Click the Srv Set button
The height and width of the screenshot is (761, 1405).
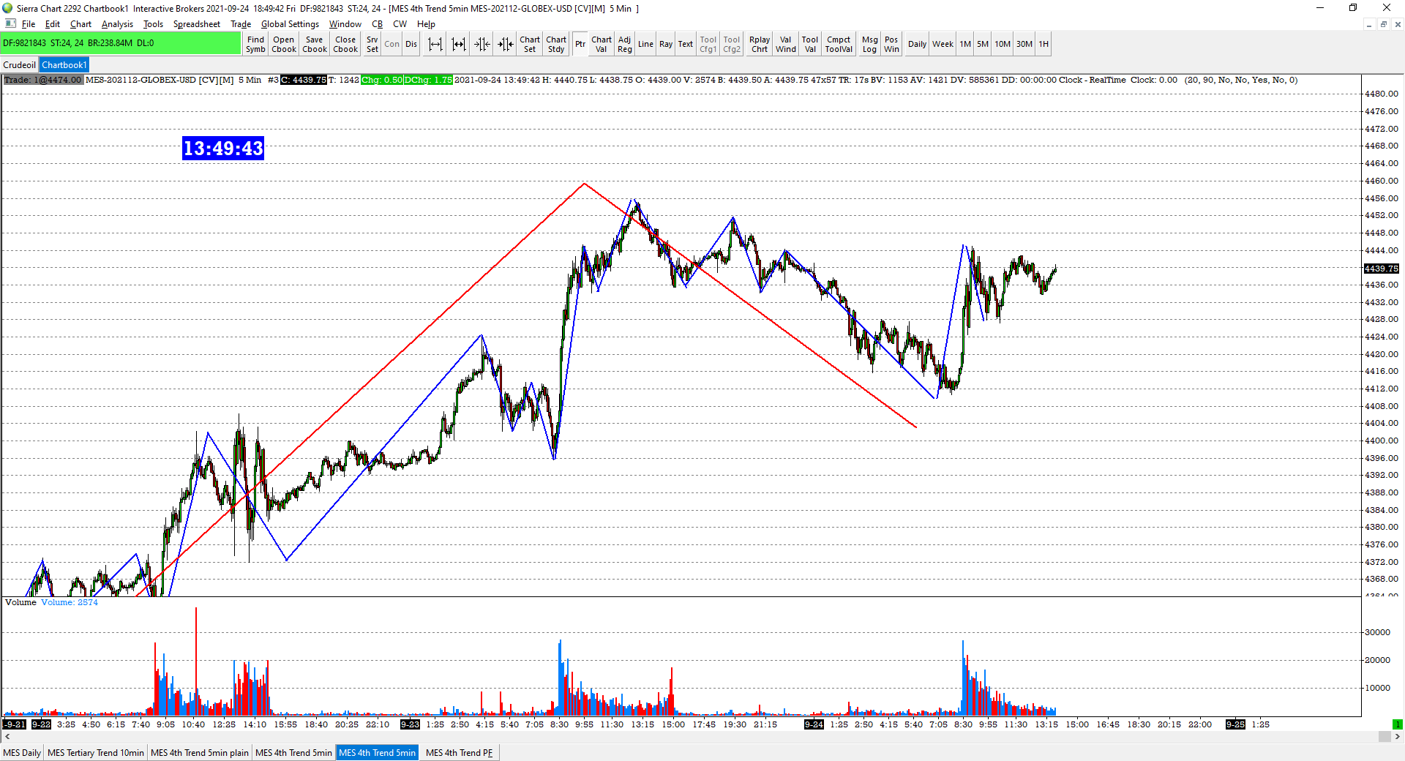372,45
